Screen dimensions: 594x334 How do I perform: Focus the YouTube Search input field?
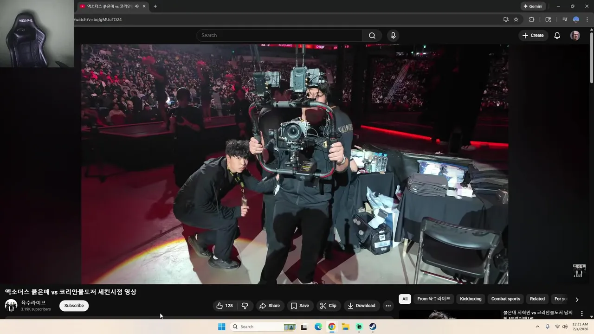pos(279,36)
